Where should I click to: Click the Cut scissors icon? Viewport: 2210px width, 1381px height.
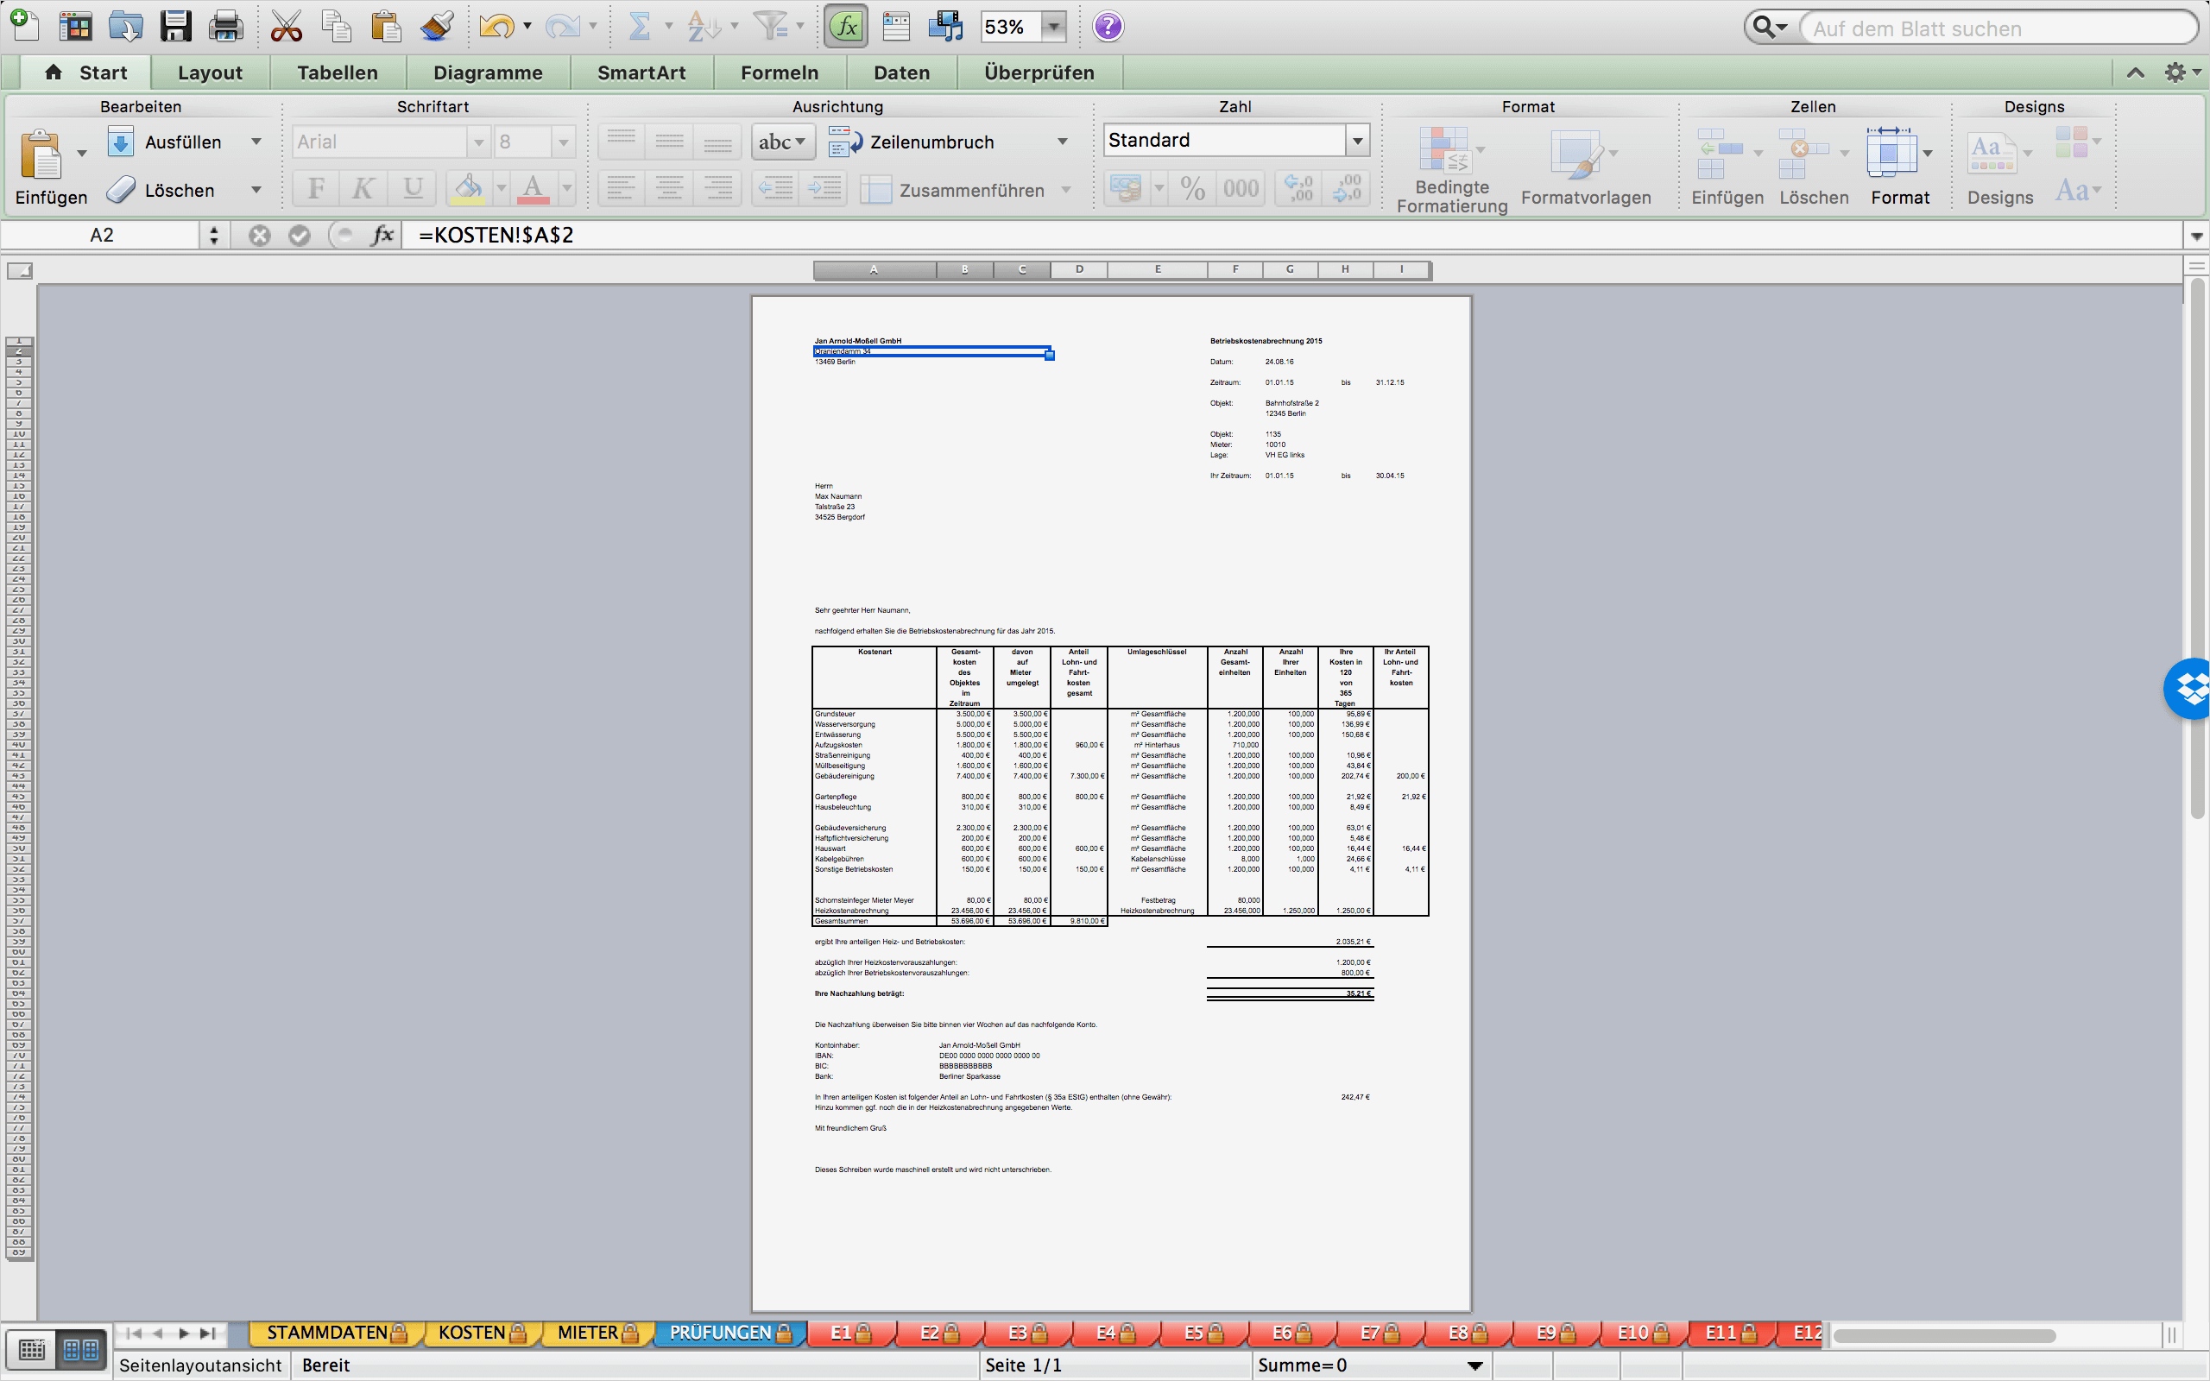[286, 27]
